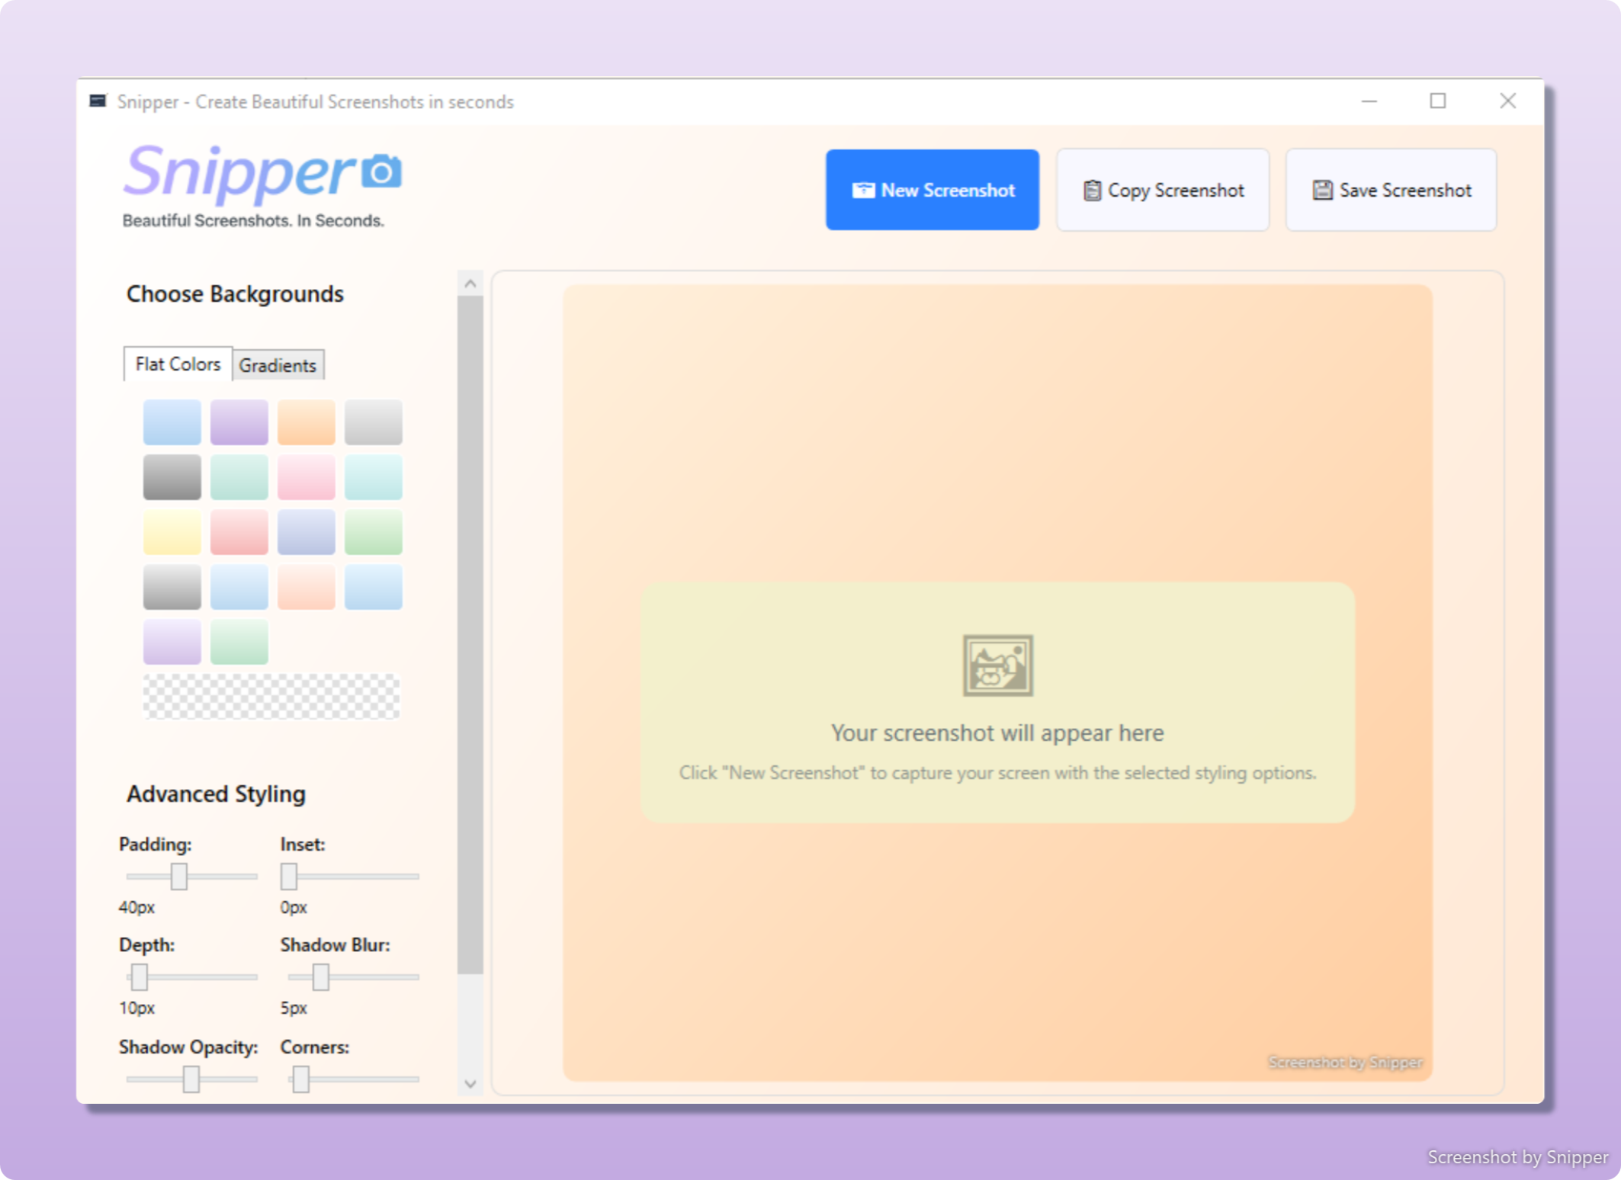Viewport: 1621px width, 1180px height.
Task: Click the sidebar scrollbar up arrow
Action: 470,284
